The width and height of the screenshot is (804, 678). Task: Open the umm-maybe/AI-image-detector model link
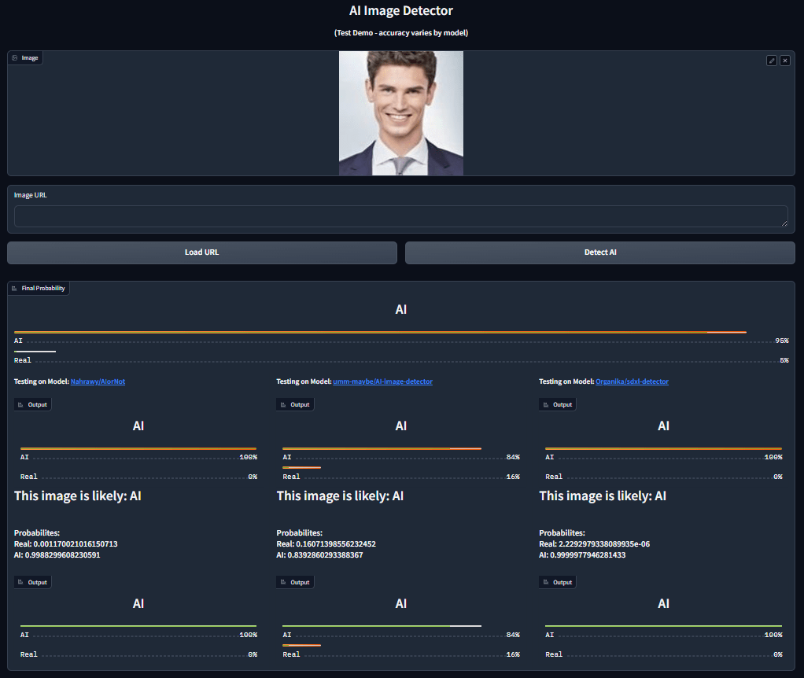coord(382,381)
